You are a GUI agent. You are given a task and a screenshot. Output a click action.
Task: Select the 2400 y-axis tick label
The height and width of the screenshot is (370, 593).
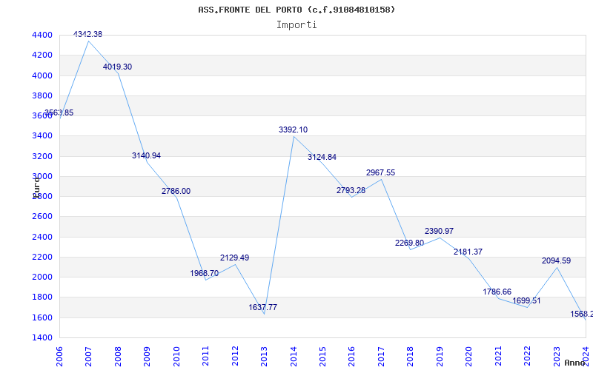click(x=42, y=237)
